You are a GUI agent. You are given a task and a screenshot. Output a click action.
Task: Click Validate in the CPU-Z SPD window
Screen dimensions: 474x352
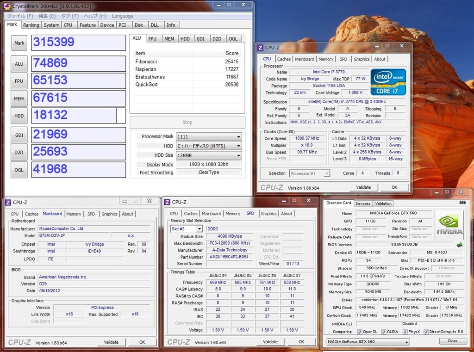(x=270, y=342)
